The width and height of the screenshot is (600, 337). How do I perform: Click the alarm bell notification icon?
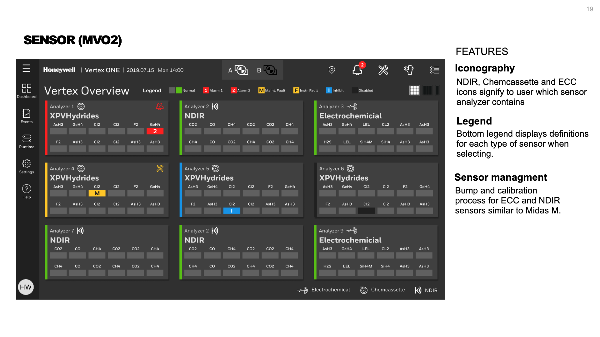[x=357, y=70]
